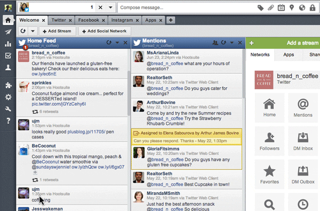Open the ow.ly/ec6nE link
The image size is (320, 211).
[44, 74]
